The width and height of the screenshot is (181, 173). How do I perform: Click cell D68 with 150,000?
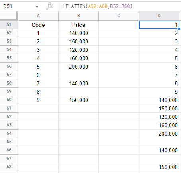point(159,167)
